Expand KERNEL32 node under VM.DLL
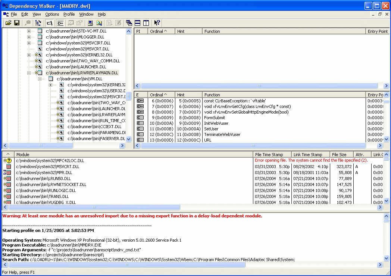The image size is (391, 276). click(x=51, y=85)
